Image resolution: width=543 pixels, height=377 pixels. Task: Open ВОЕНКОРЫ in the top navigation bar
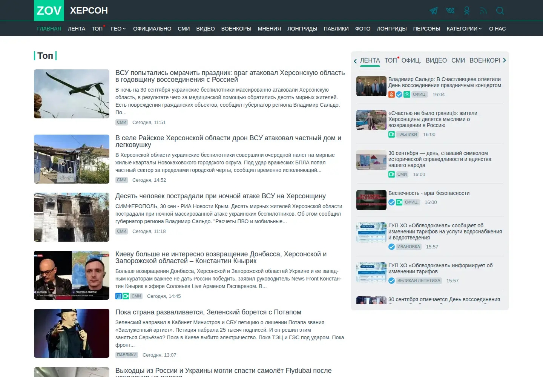[236, 29]
